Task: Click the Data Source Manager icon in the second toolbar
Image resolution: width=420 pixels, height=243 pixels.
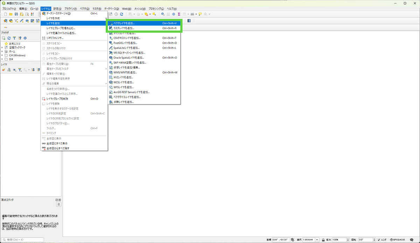Action: (x=6, y=21)
